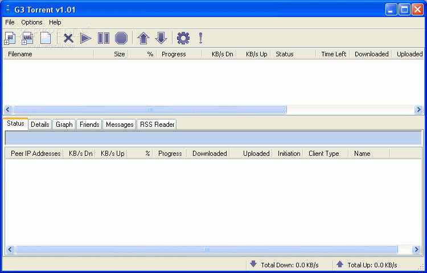
Task: Create a new torrent document icon
Action: click(46, 38)
